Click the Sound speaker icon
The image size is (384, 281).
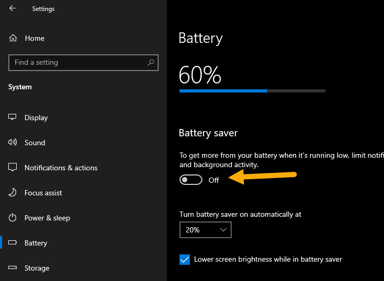tap(13, 143)
